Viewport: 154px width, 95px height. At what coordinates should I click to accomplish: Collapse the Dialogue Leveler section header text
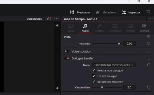coord(82,58)
